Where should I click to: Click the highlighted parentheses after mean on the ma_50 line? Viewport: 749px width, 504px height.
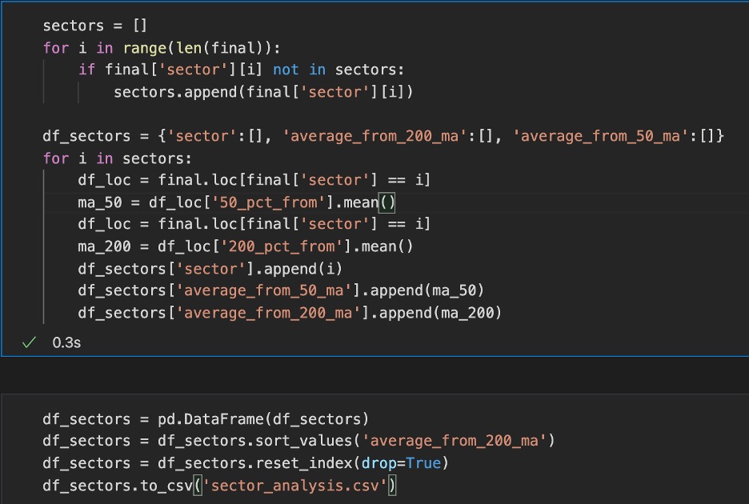click(387, 202)
